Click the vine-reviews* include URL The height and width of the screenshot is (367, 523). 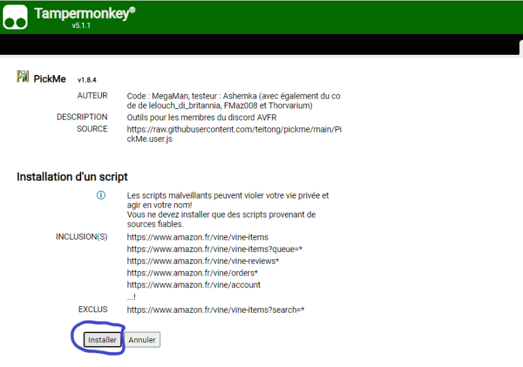click(x=203, y=261)
